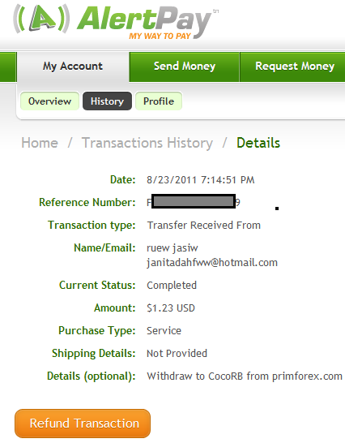Viewport: 345px width, 443px height.
Task: Open the Request Money tab
Action: [293, 67]
